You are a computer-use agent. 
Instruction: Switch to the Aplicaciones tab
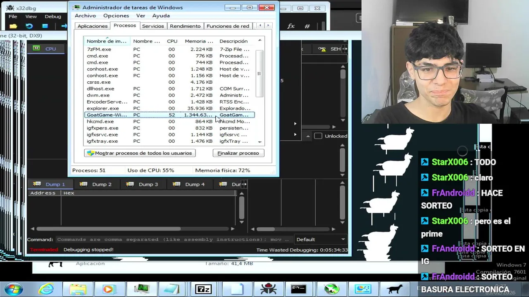93,26
